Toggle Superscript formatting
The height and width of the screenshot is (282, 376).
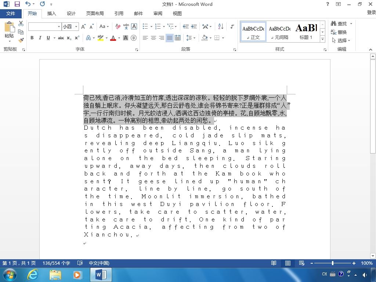click(x=77, y=38)
